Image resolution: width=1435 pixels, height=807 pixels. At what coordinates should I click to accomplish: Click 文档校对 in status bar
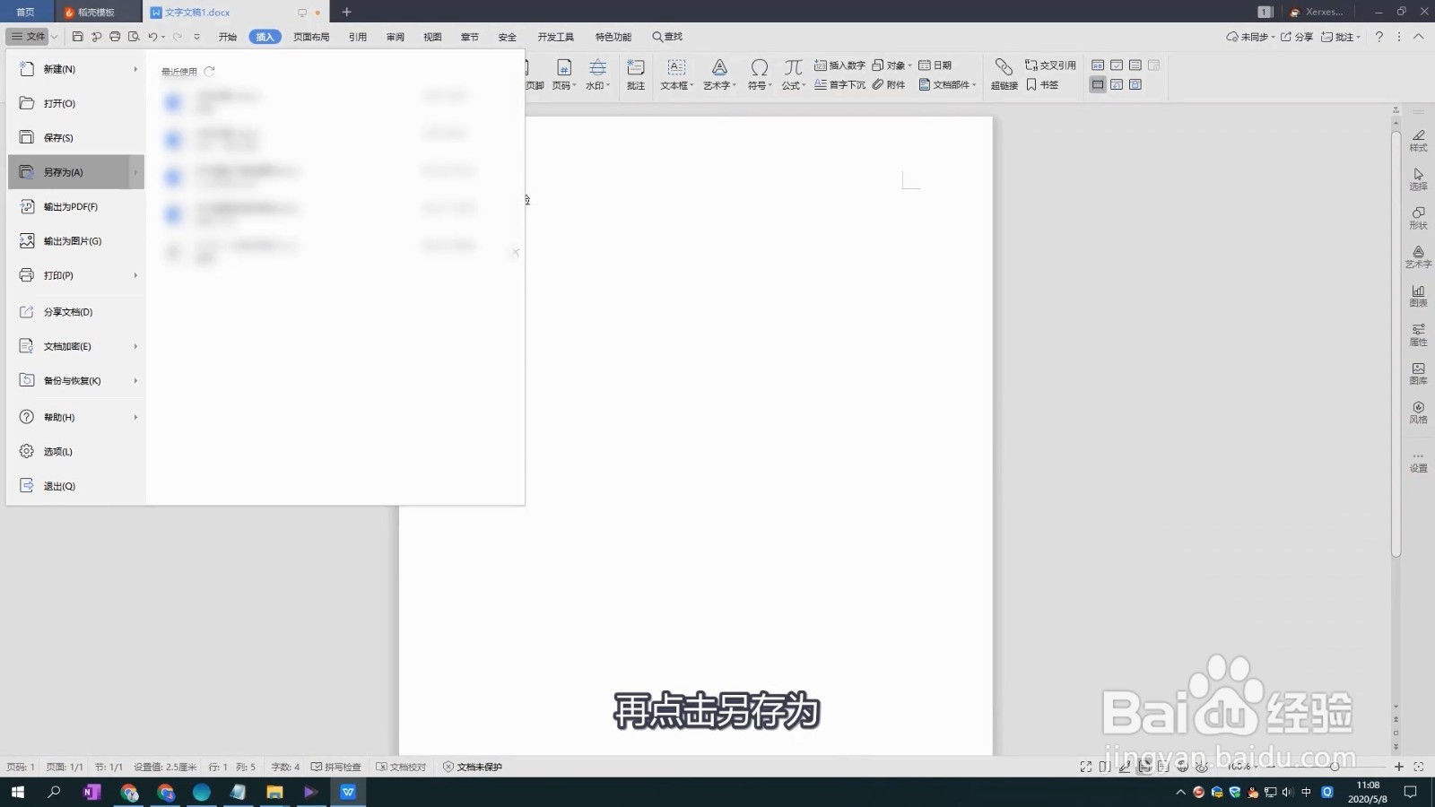[401, 767]
